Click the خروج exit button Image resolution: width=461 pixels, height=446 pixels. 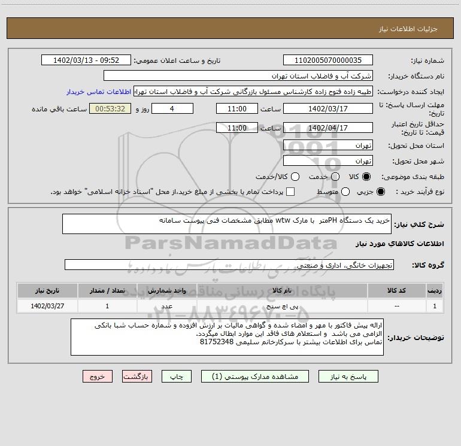pyautogui.click(x=98, y=377)
